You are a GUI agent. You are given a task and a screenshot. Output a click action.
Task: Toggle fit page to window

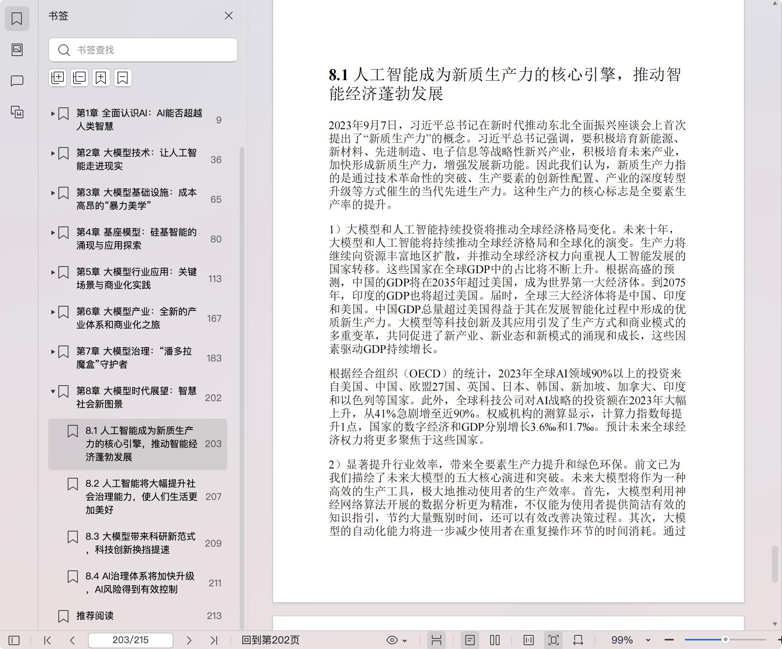click(554, 640)
